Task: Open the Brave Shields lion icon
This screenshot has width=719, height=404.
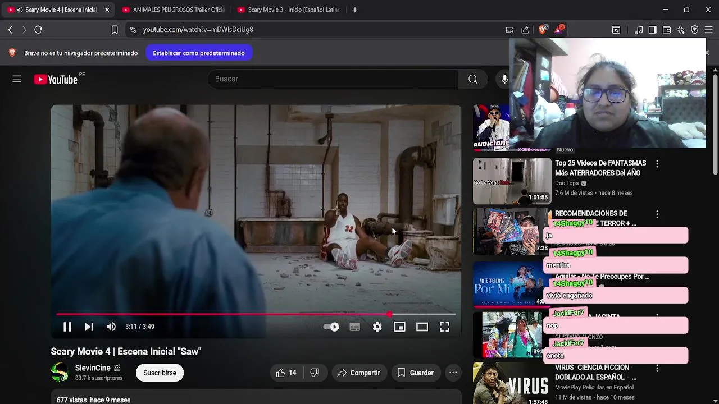Action: pos(542,30)
